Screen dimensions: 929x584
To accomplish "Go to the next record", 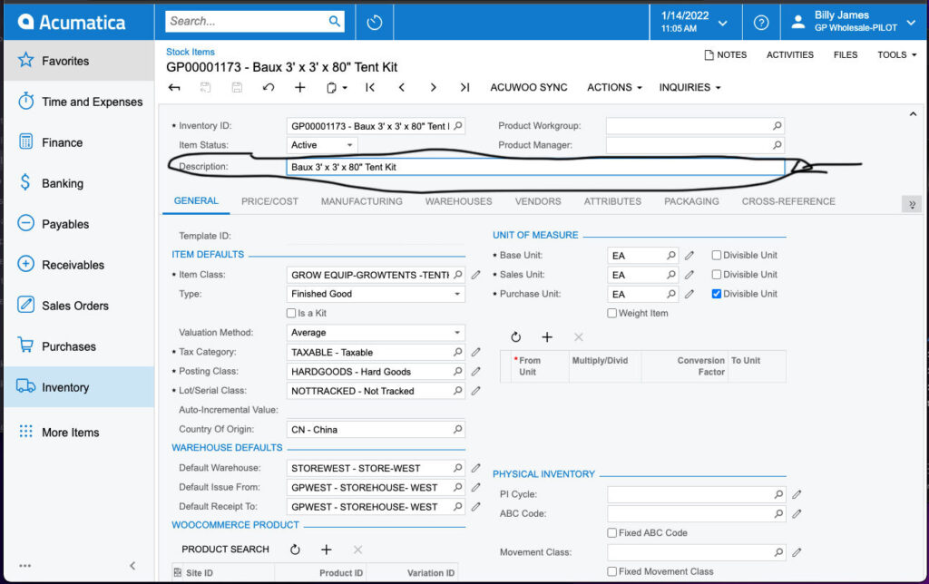I will pyautogui.click(x=434, y=88).
